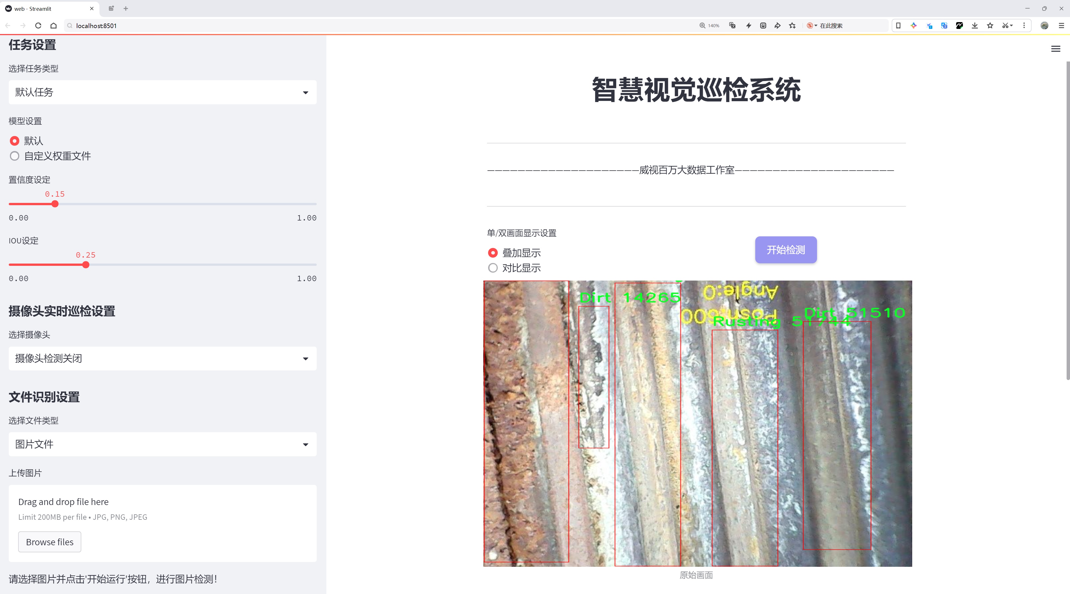Image resolution: width=1070 pixels, height=594 pixels.
Task: Open a new browser tab
Action: click(x=126, y=8)
